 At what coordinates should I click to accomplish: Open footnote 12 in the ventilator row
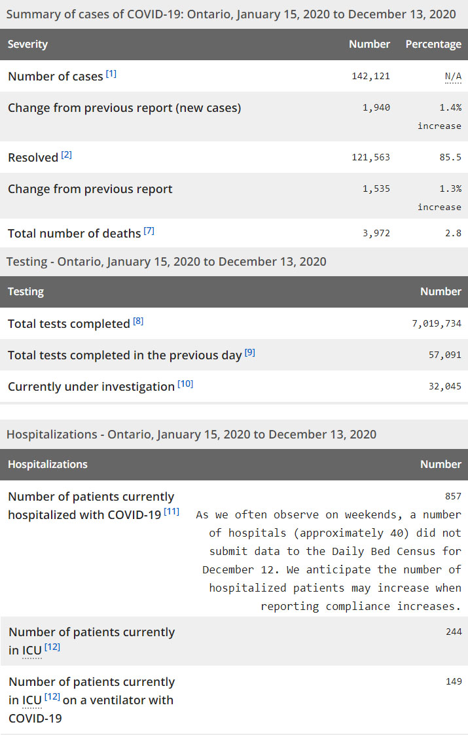[52, 698]
